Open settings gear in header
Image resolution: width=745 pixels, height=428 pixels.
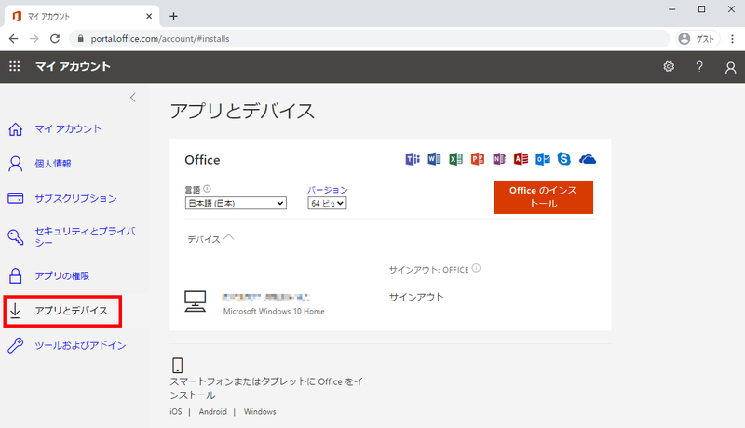[669, 66]
